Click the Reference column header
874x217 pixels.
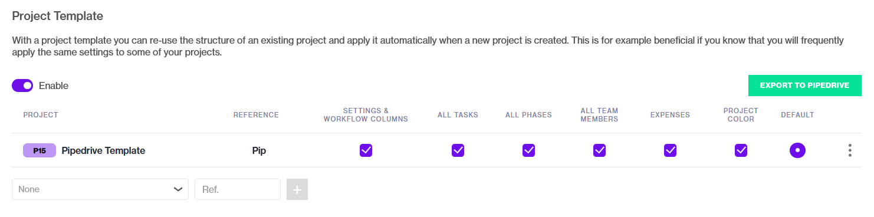[256, 115]
